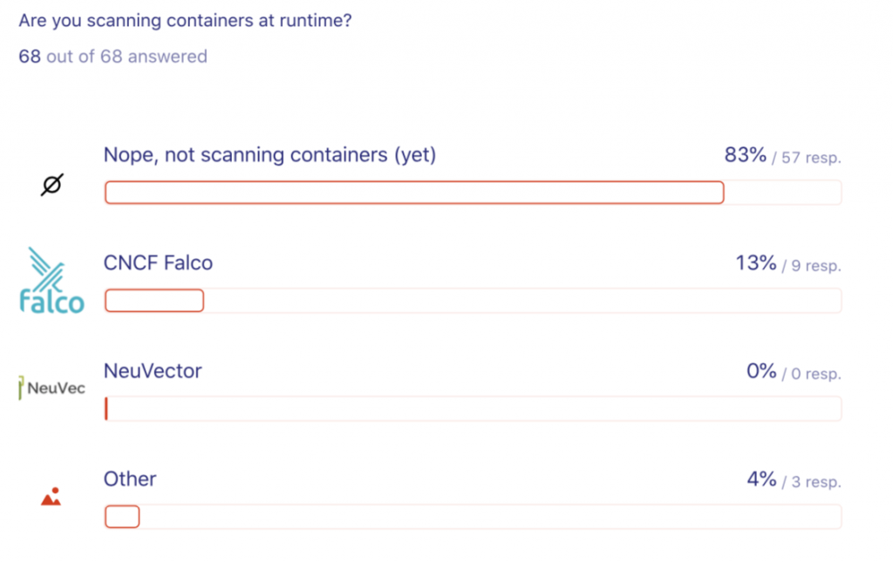The width and height of the screenshot is (893, 562).
Task: Select the 'CNCF Falco' option label
Action: coord(158,262)
